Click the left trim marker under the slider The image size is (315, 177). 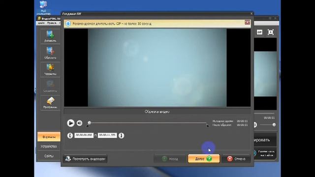(88, 126)
